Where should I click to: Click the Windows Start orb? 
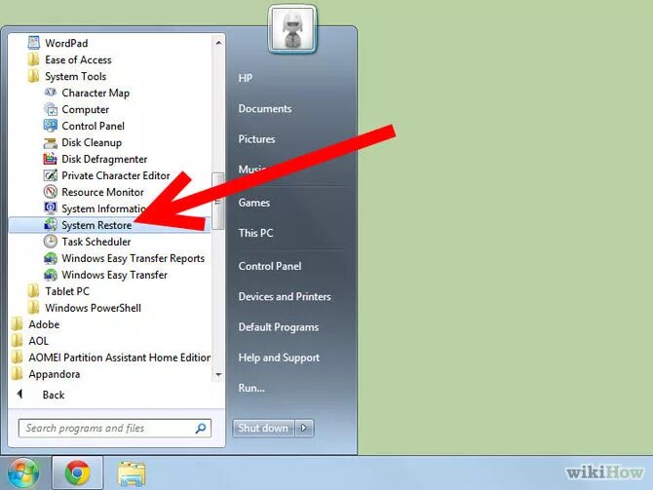pyautogui.click(x=23, y=473)
